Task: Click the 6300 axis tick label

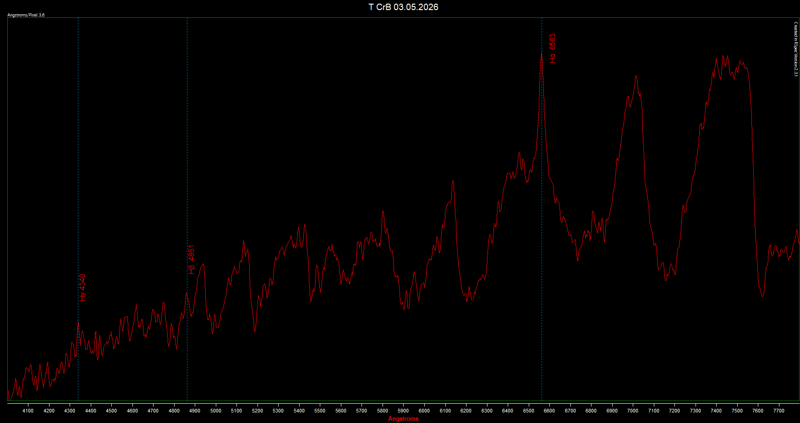Action: point(487,411)
